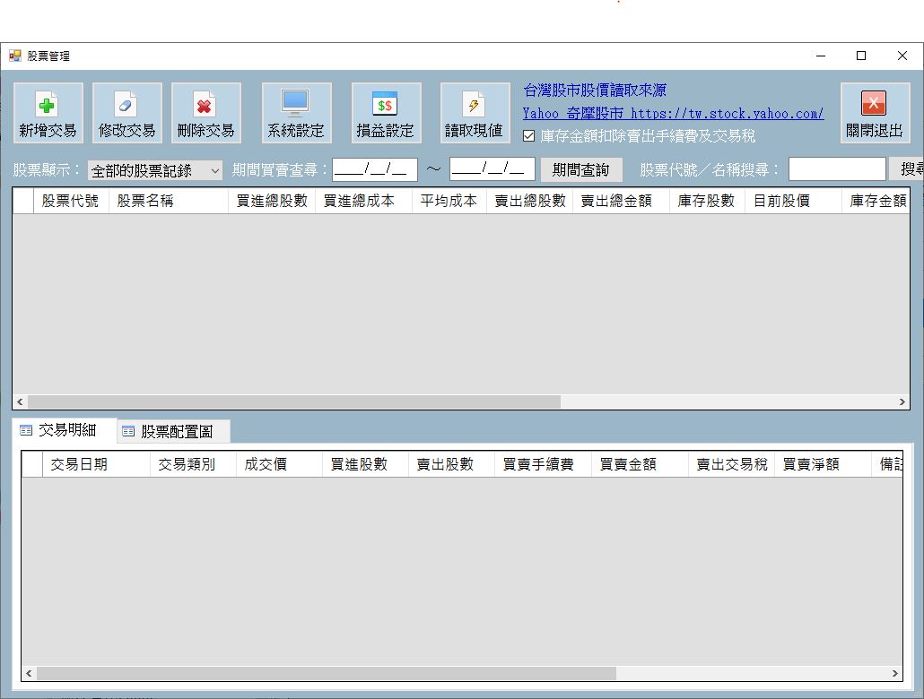The width and height of the screenshot is (924, 699).
Task: Click the 買賣手續費 column header
Action: point(543,464)
